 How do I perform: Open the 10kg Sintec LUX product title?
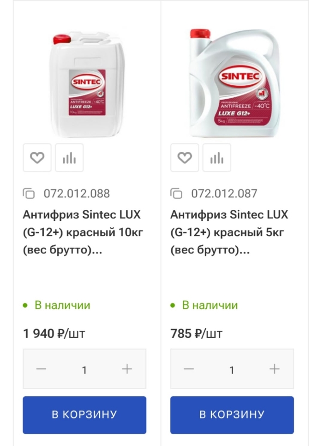tap(83, 232)
